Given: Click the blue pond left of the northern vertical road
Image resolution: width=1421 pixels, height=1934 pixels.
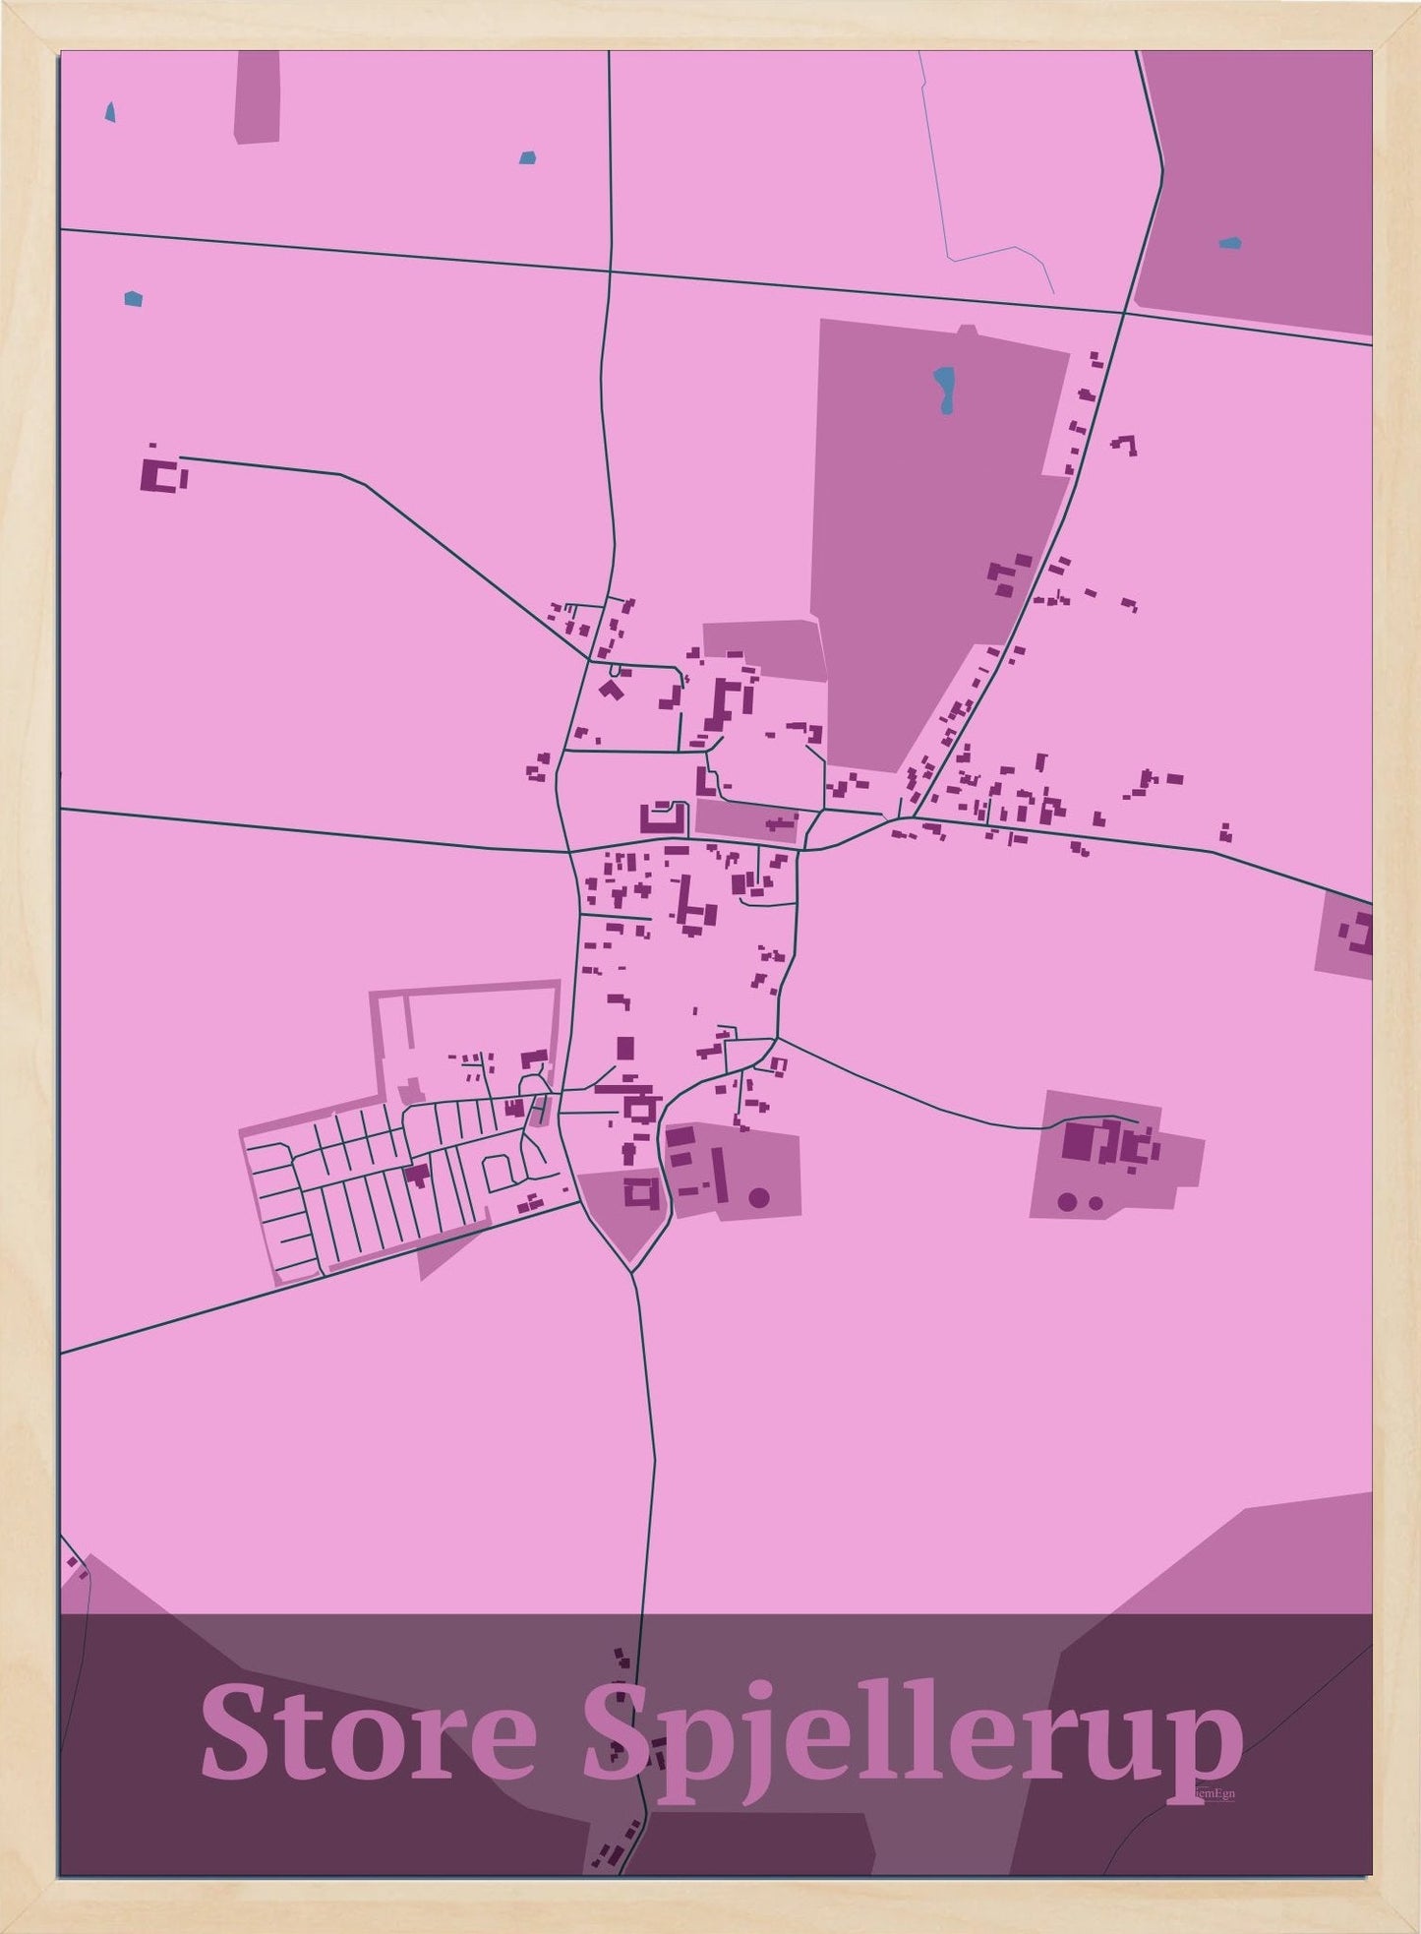Looking at the screenshot, I should pyautogui.click(x=528, y=156).
